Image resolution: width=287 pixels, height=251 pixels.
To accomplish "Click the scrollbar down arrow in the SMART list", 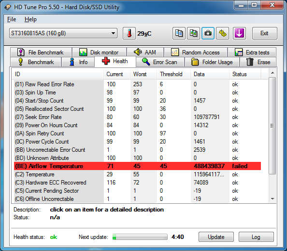I will (x=273, y=199).
